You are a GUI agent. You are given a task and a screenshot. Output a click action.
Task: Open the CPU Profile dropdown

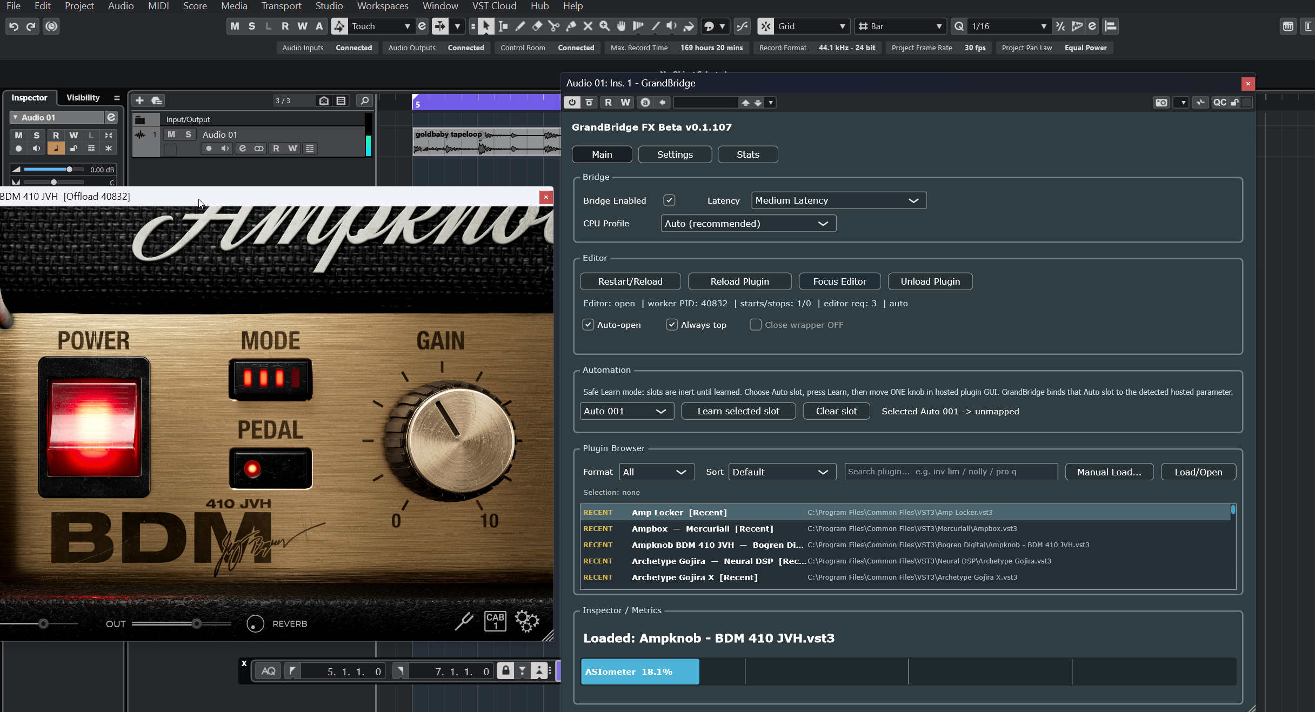(748, 224)
